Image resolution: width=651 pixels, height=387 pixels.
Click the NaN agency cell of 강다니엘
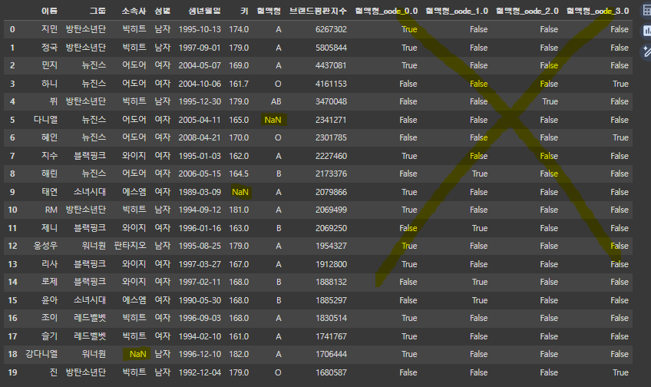[x=138, y=354]
